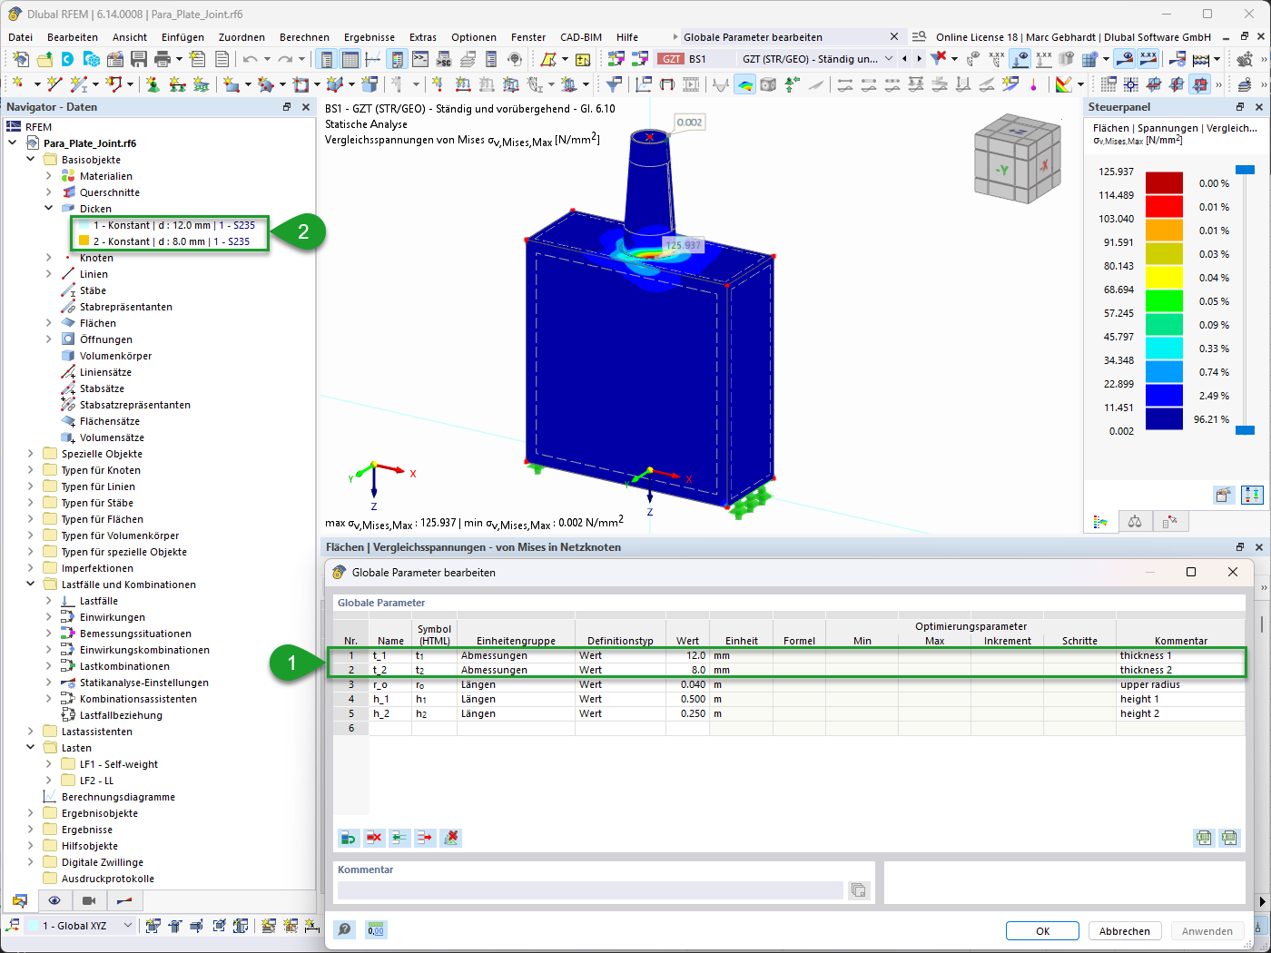Click the redo arrow icon
Viewport: 1271px width, 953px height.
pos(285,59)
